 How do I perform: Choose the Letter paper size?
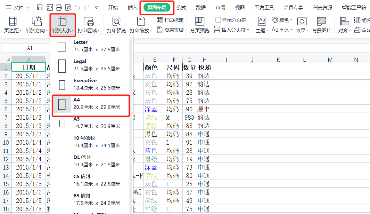[x=91, y=46]
